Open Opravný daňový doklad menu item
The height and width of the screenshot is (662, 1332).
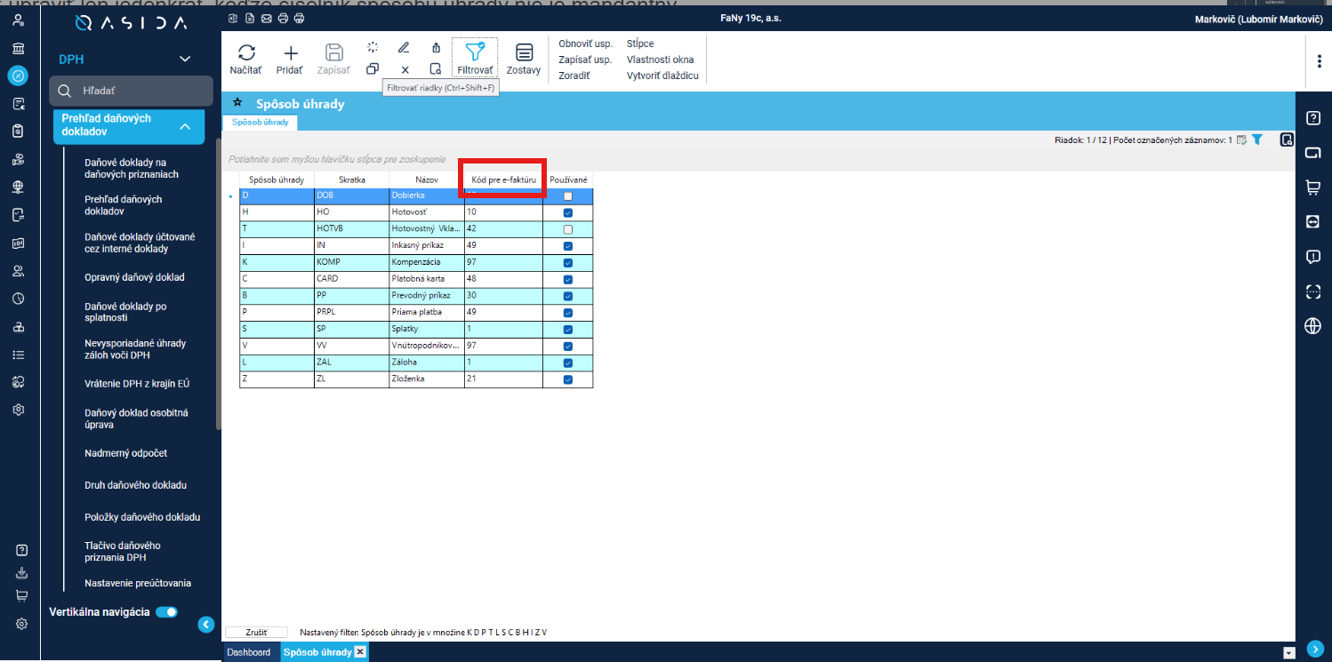tap(134, 277)
